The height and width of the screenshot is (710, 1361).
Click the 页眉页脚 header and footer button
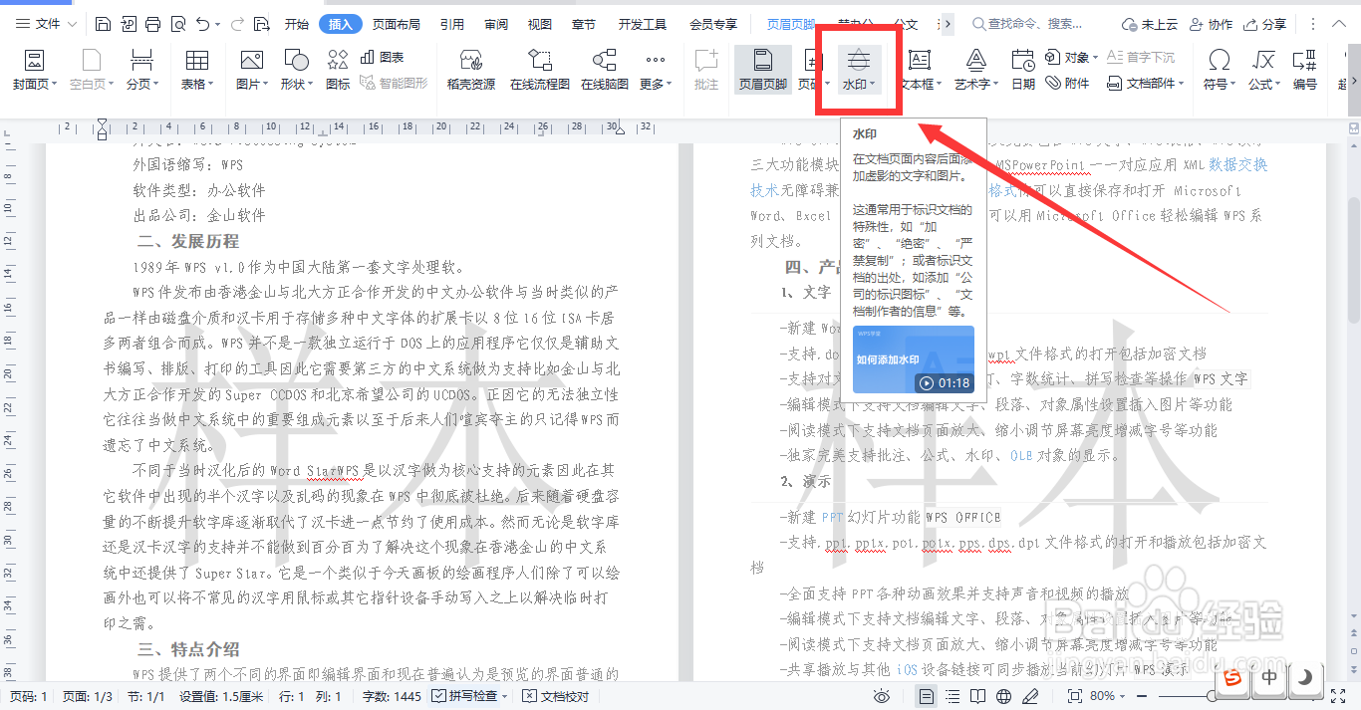coord(762,70)
